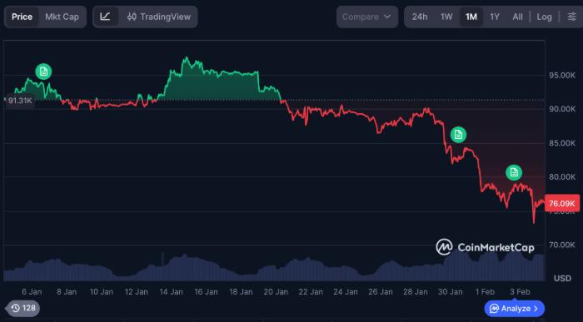Open news marker near 6 Jan
583x322 pixels.
[43, 72]
